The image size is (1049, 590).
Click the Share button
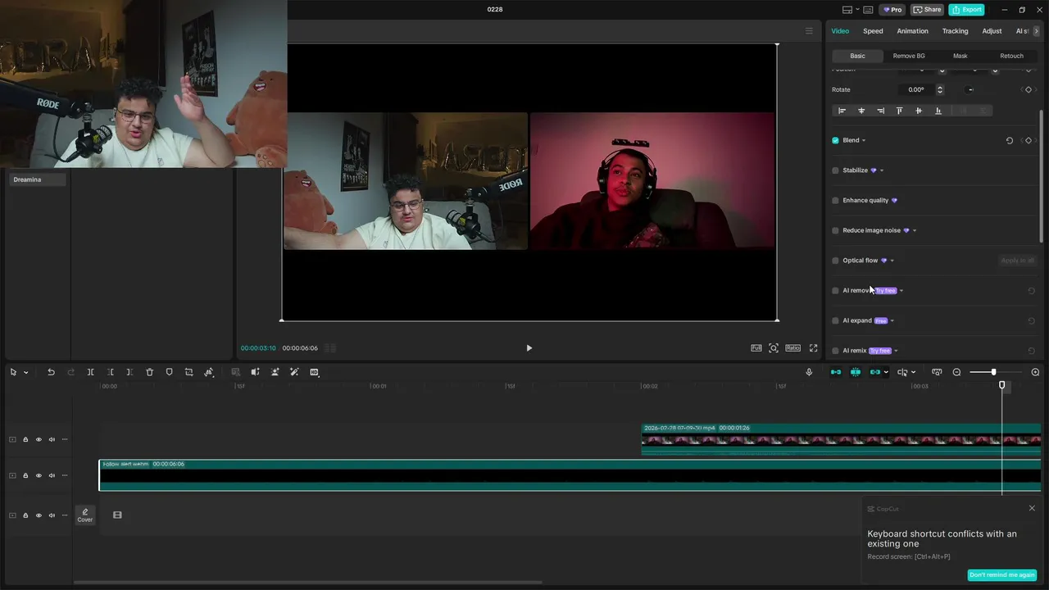(x=928, y=10)
